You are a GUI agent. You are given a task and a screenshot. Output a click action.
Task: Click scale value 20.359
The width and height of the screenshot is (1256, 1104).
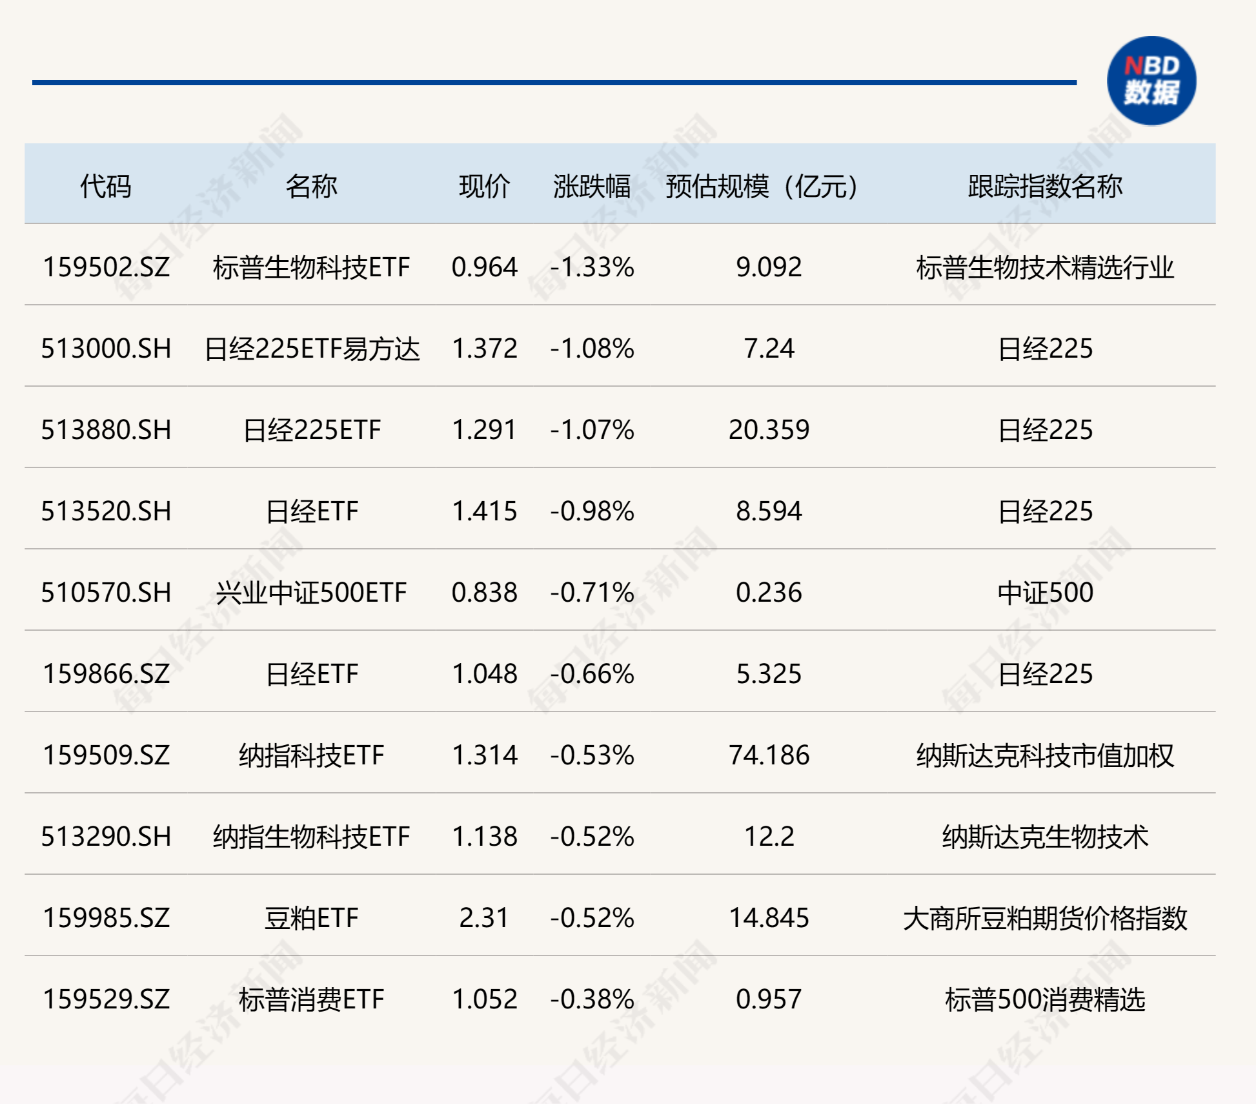click(x=769, y=430)
